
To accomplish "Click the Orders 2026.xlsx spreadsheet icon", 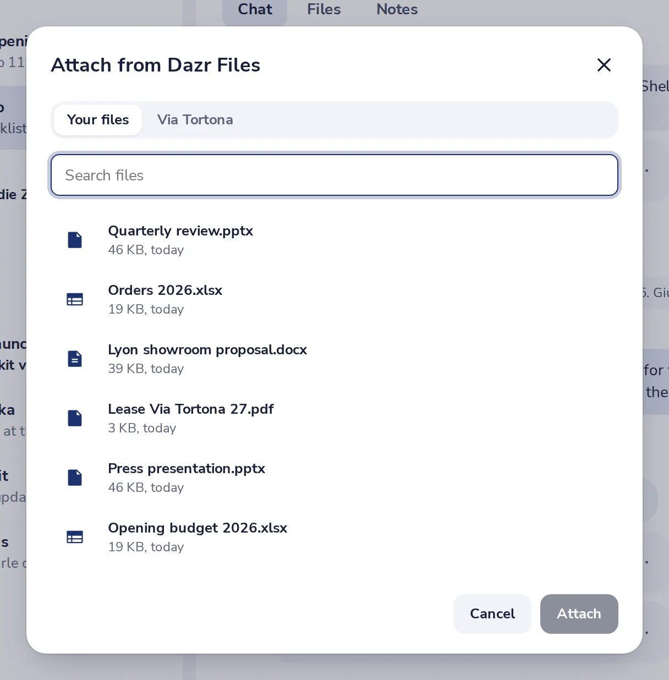I will (x=75, y=299).
